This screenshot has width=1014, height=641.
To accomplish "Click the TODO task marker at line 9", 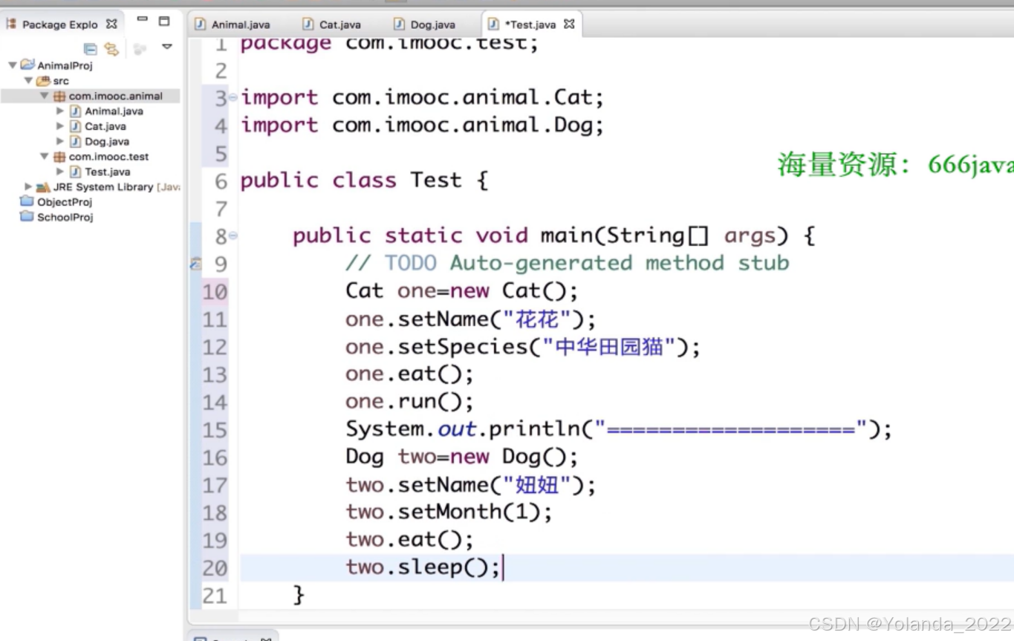I will pos(195,264).
